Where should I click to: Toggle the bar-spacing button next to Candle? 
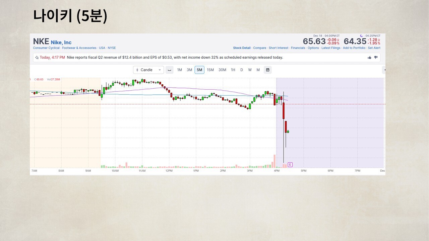coord(169,70)
